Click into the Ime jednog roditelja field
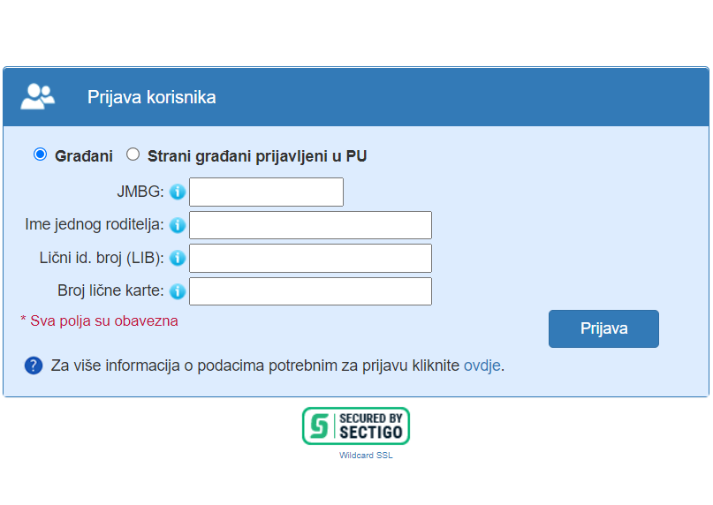This screenshot has width=713, height=505. pyautogui.click(x=310, y=225)
